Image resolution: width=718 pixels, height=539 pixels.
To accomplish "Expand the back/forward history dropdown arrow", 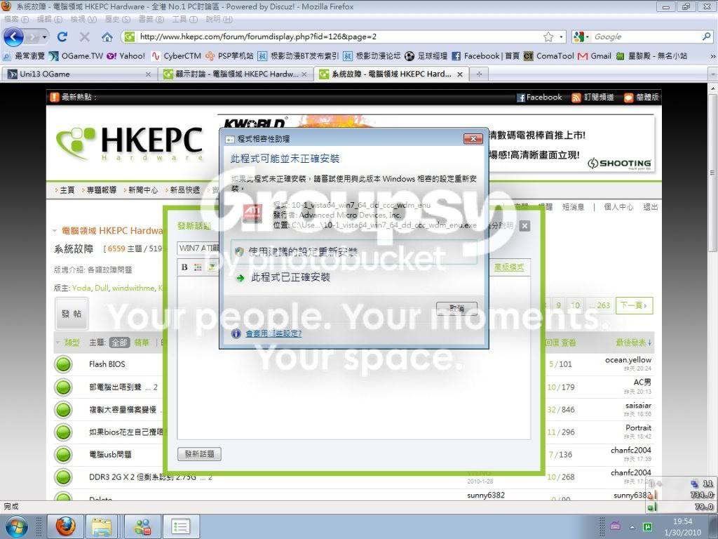I will coord(44,36).
